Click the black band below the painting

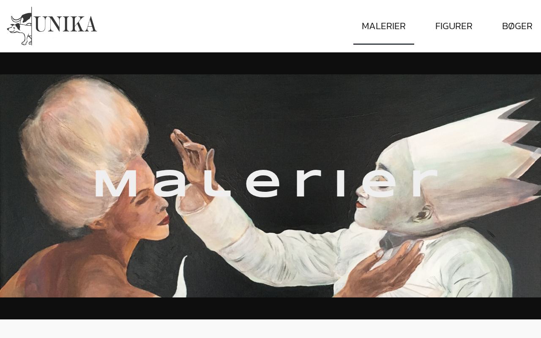click(x=270, y=308)
